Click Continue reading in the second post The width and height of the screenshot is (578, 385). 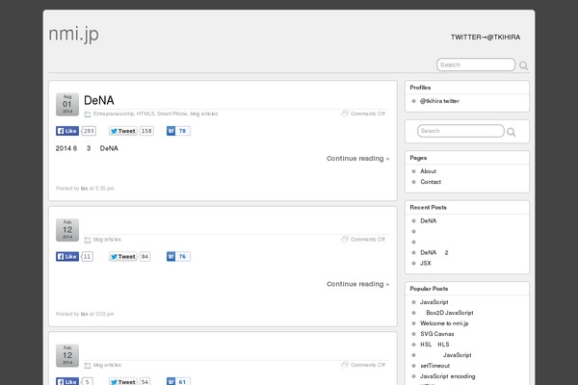[357, 284]
